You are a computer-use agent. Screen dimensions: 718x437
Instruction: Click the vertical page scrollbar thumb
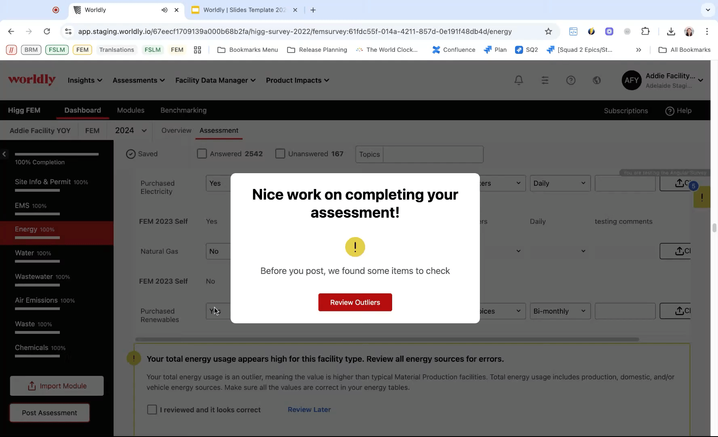[x=714, y=227]
